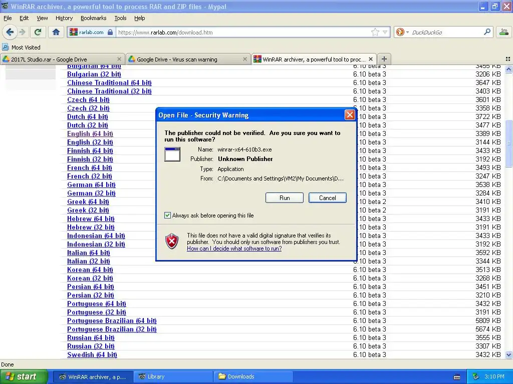
Task: Click the red shield warning icon
Action: (x=172, y=241)
